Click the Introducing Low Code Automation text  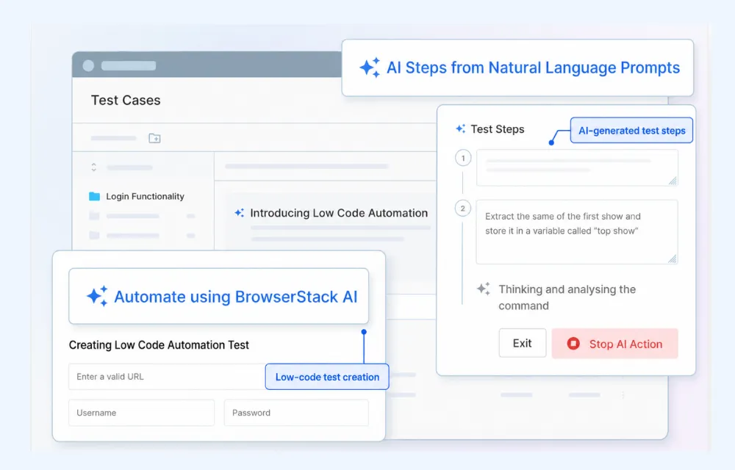(x=339, y=213)
